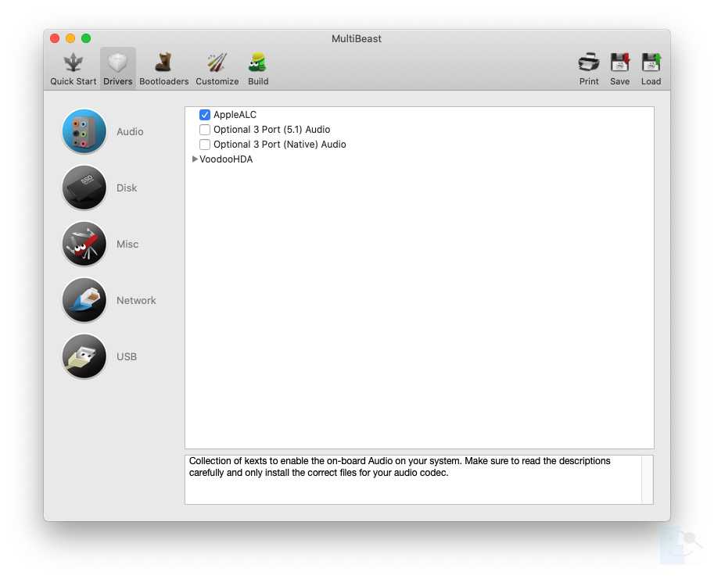Open the USB connector category
This screenshot has width=714, height=579.
coord(84,357)
